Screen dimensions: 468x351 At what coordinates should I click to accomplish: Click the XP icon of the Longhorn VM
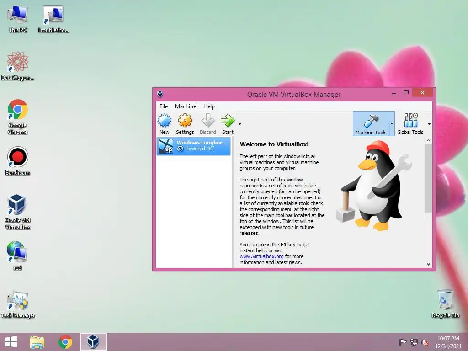pos(166,146)
